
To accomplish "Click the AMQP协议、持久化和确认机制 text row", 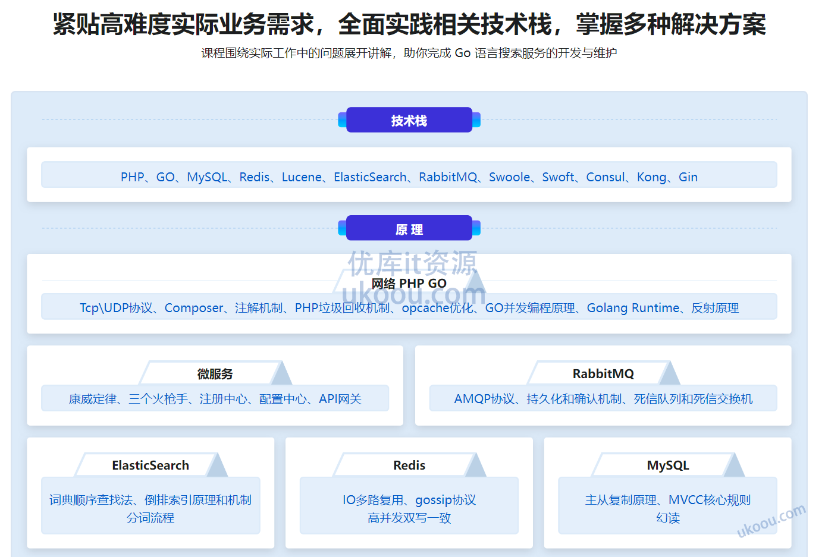I will click(603, 399).
